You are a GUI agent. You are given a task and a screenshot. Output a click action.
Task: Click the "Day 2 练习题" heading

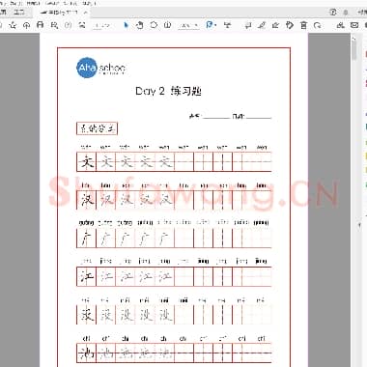[x=168, y=91]
